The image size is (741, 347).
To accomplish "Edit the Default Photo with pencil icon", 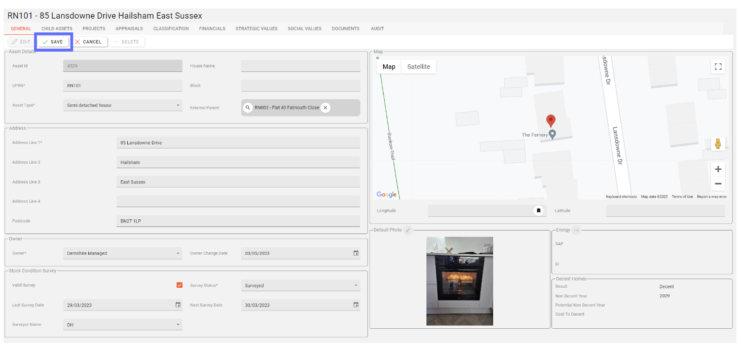I will click(x=408, y=230).
